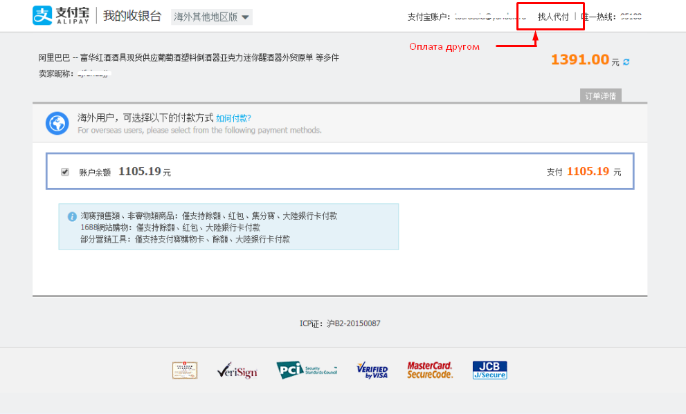Click the ICP证 沪B2-20150087 text
This screenshot has width=686, height=414.
pos(340,323)
